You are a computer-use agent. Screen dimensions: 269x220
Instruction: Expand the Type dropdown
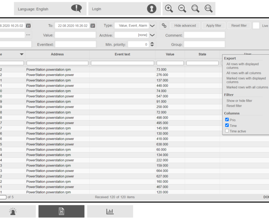pyautogui.click(x=152, y=26)
